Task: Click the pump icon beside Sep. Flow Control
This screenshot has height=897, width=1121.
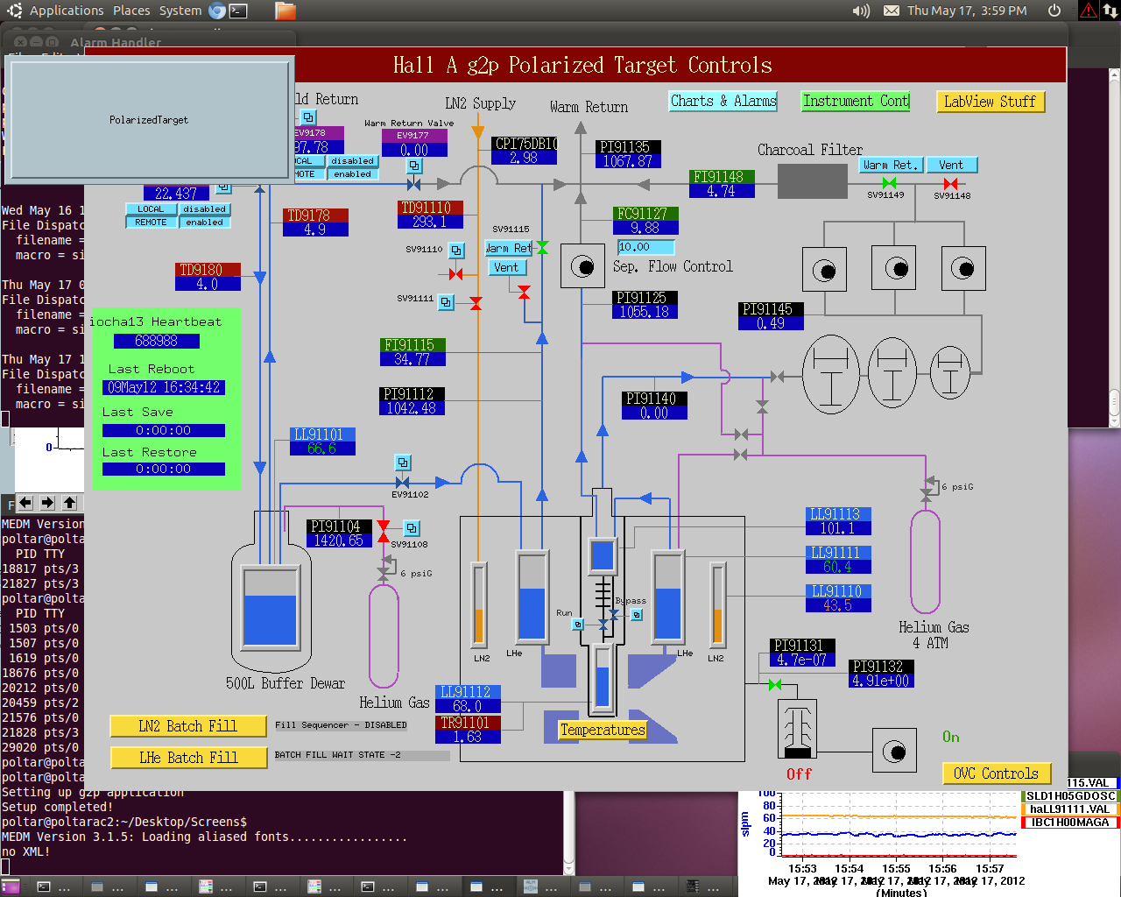Action: click(582, 266)
